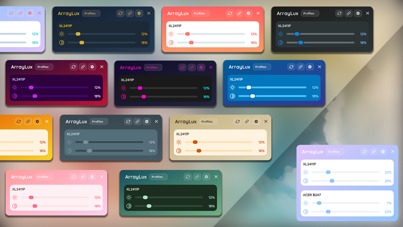Open Profiles in pink ArrayLux window

point(44,177)
